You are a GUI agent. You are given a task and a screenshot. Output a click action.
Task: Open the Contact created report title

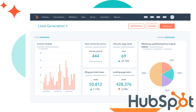pos(44,44)
